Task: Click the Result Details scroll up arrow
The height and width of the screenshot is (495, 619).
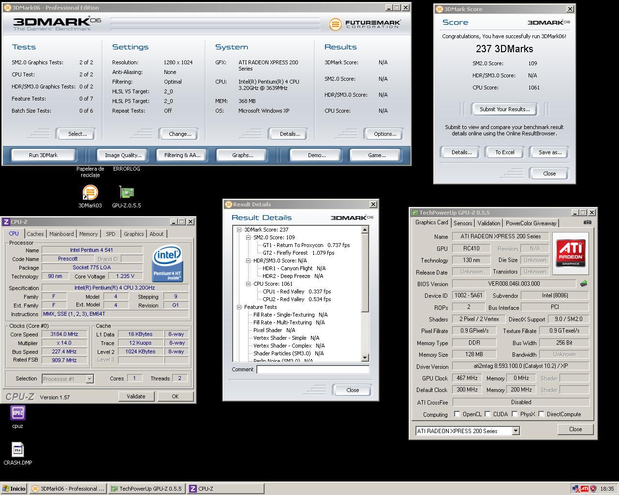Action: click(365, 230)
